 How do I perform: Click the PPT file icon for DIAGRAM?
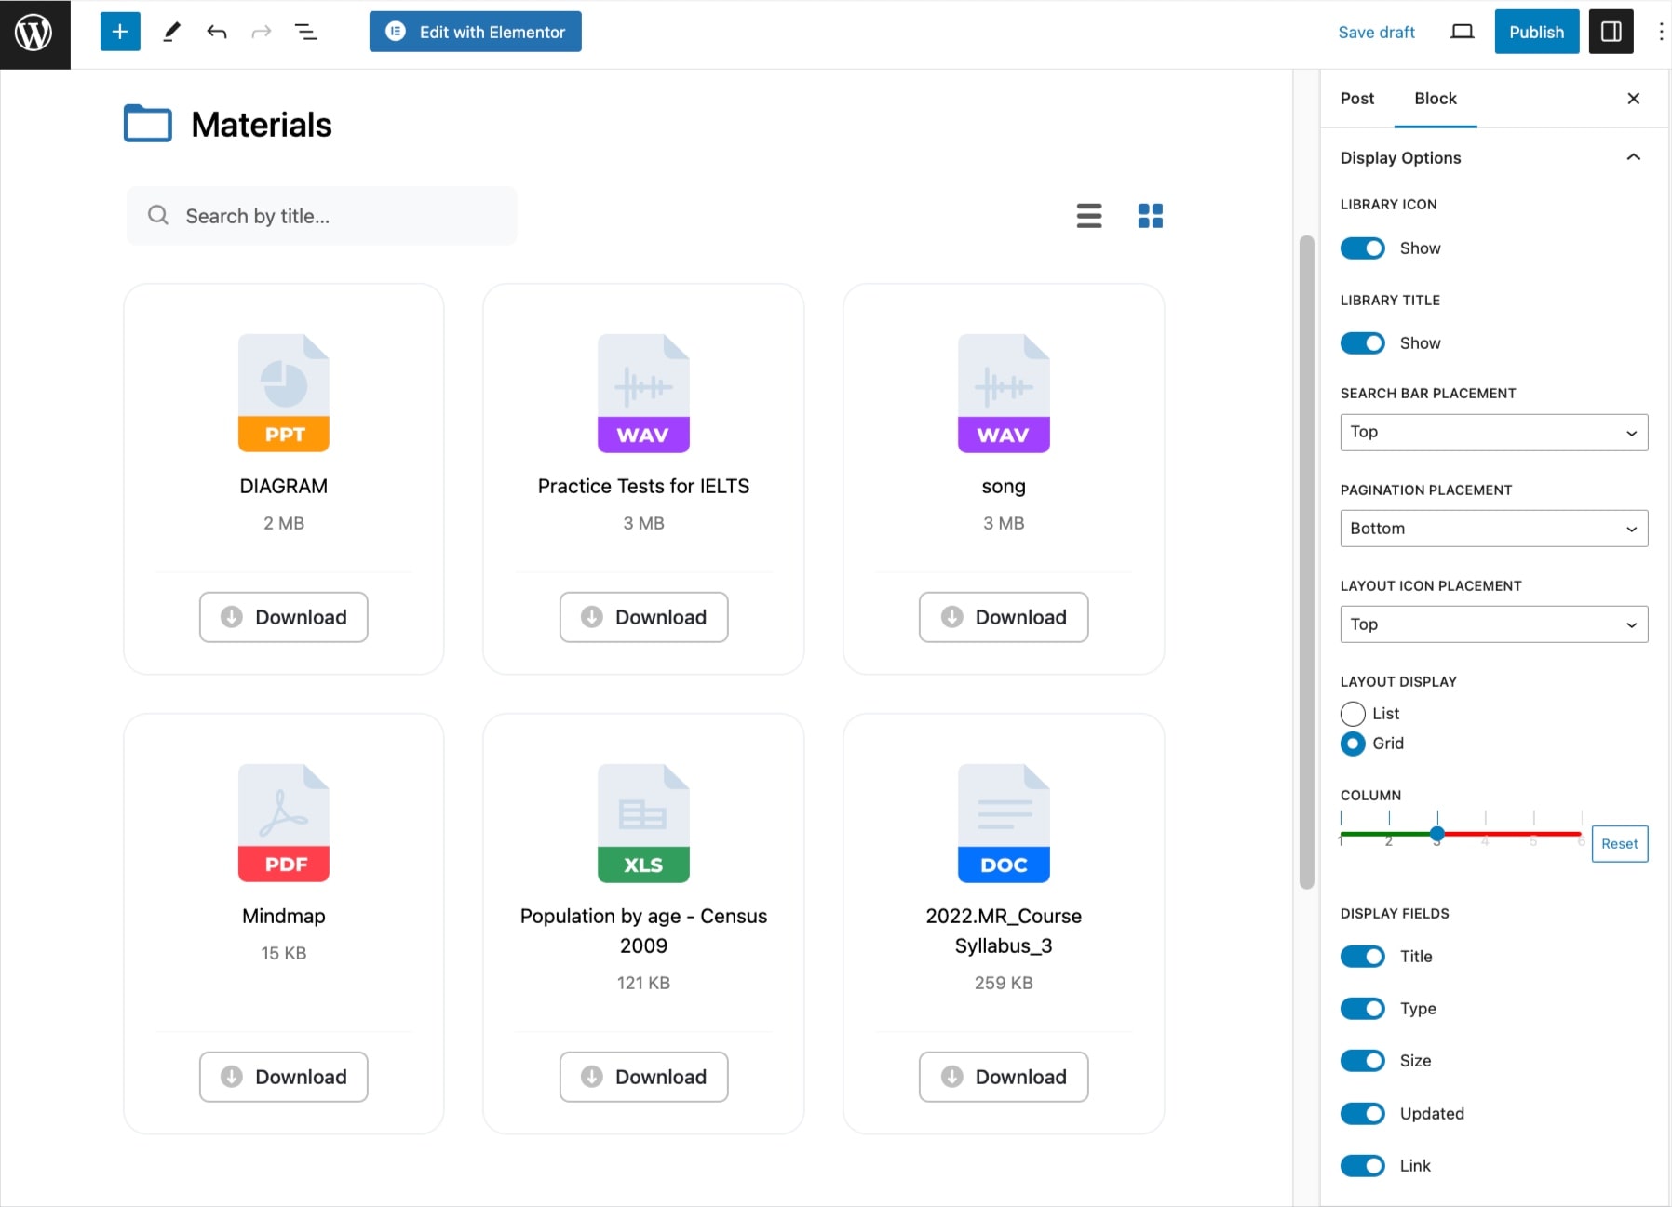[284, 393]
